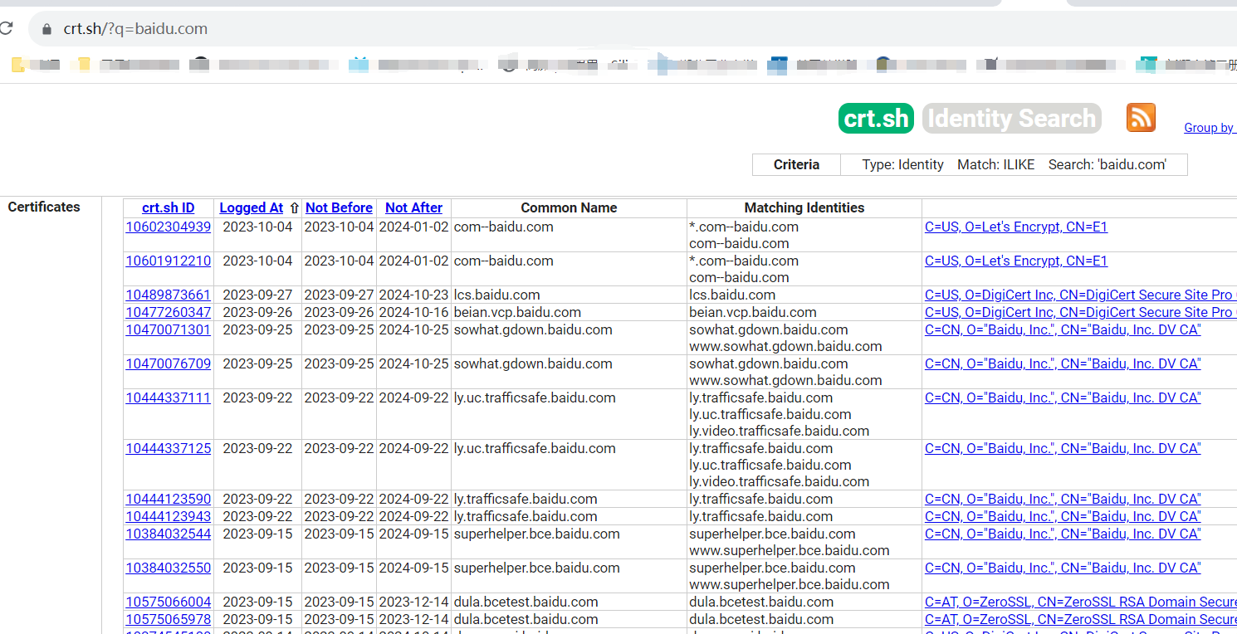
Task: Open certificate ID 10444337111
Action: (x=169, y=397)
